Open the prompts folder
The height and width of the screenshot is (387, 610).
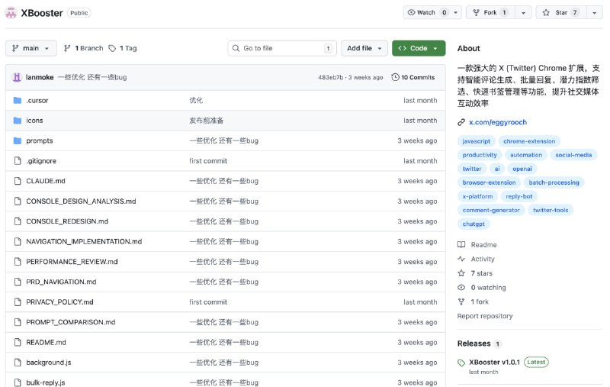tap(40, 140)
